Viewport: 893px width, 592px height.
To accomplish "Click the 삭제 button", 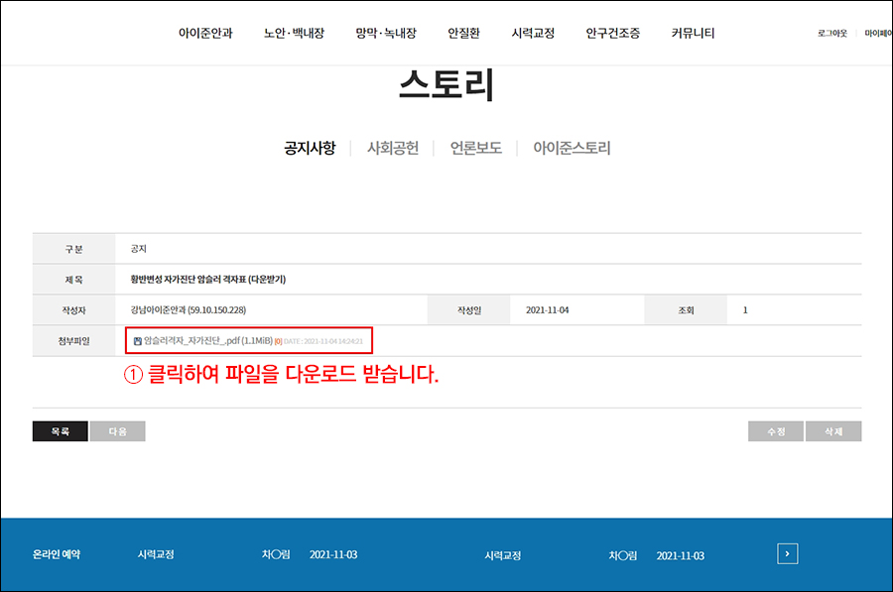I will click(x=832, y=431).
